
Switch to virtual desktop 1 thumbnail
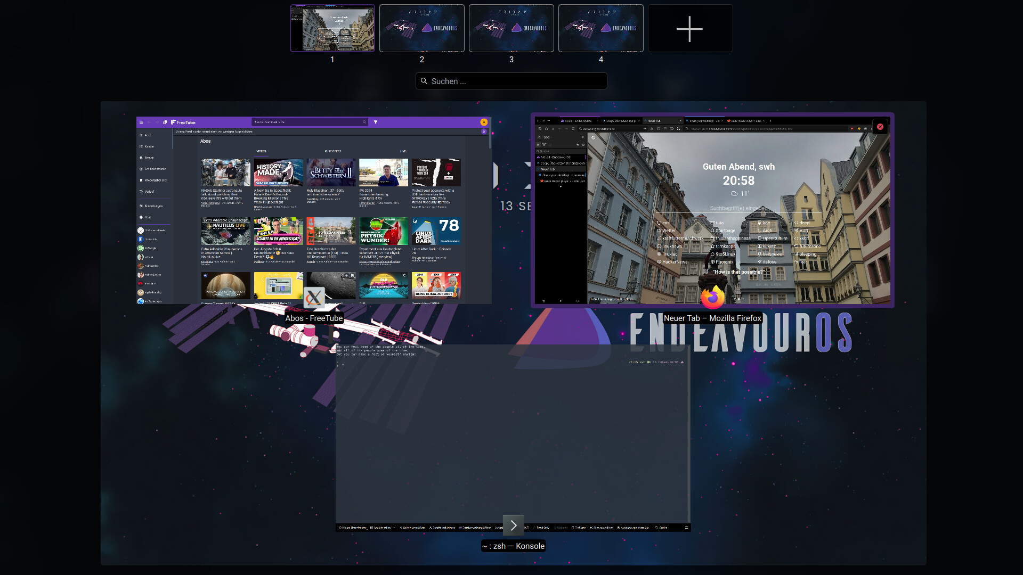tap(332, 29)
